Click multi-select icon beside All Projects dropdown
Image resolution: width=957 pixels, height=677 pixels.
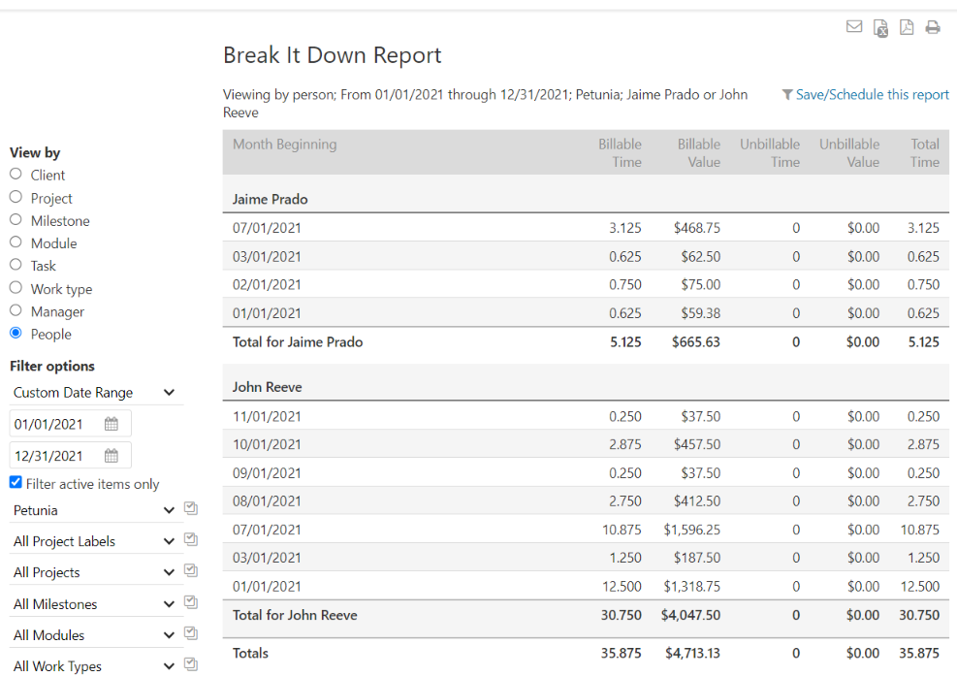(191, 571)
